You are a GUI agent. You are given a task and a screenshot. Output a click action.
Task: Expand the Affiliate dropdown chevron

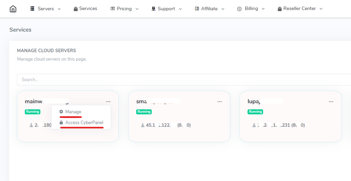pos(223,9)
